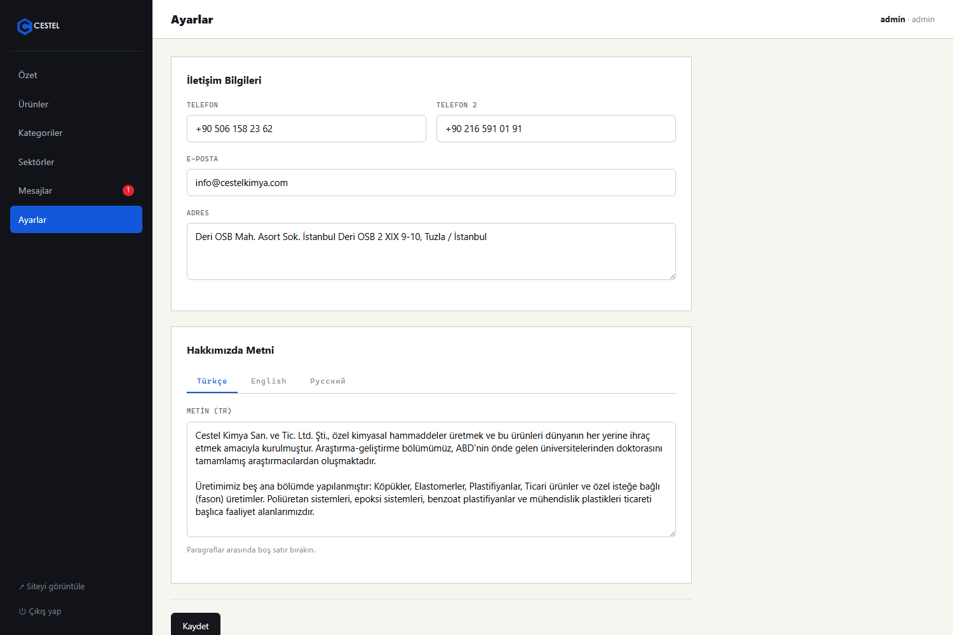Click the METİN (TR) label
Screen dimensions: 953x635
[209, 411]
